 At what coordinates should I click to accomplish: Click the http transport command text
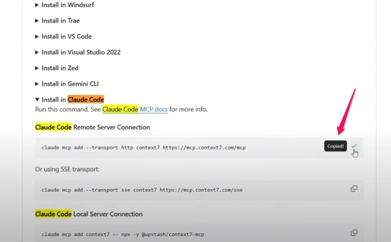click(144, 148)
